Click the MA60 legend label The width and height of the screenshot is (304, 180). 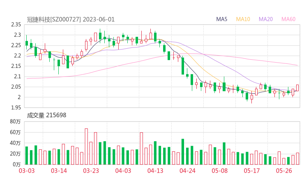[x=288, y=19]
